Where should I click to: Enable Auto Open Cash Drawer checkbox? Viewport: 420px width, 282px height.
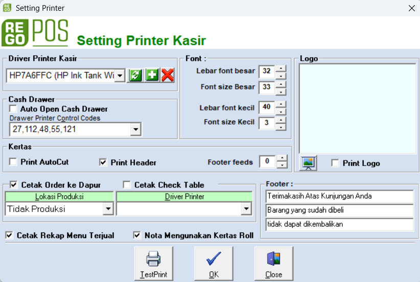13,109
